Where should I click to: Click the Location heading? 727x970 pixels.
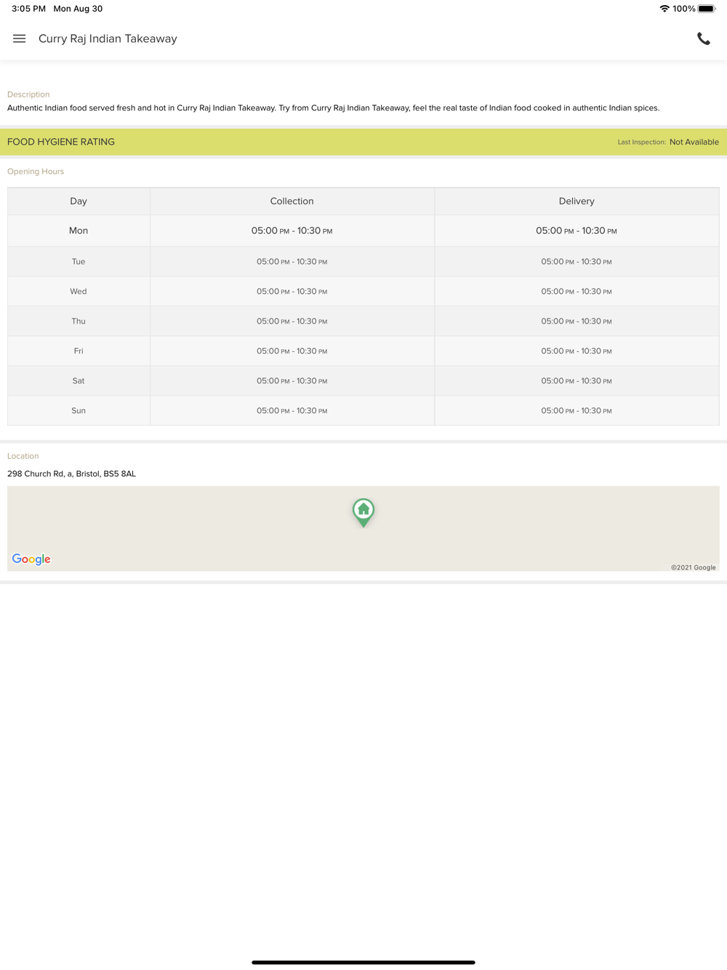[23, 456]
